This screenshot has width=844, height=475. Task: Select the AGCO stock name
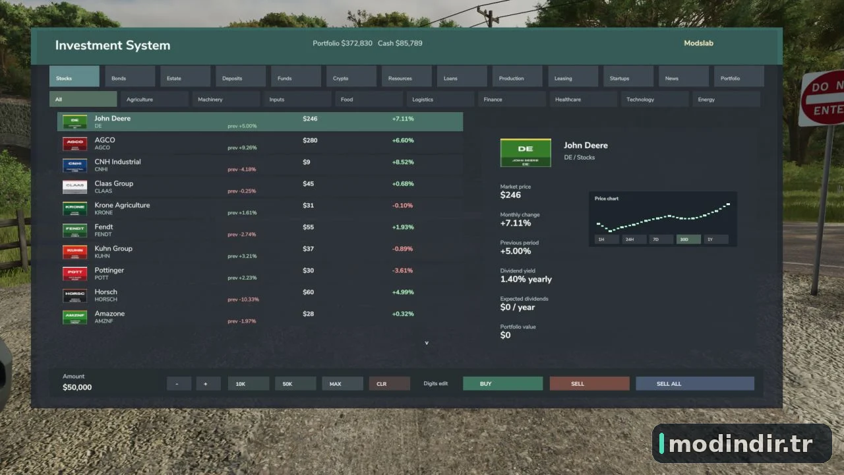(105, 140)
